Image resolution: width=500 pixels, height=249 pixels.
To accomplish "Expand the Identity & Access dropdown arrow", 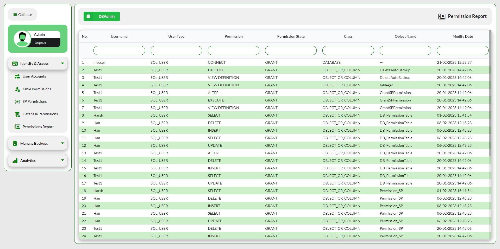I will point(63,63).
